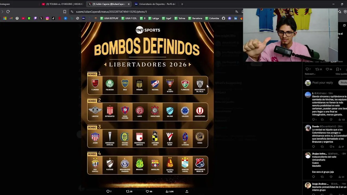Click reply icon below the photo
347x195 pixels.
point(108,191)
